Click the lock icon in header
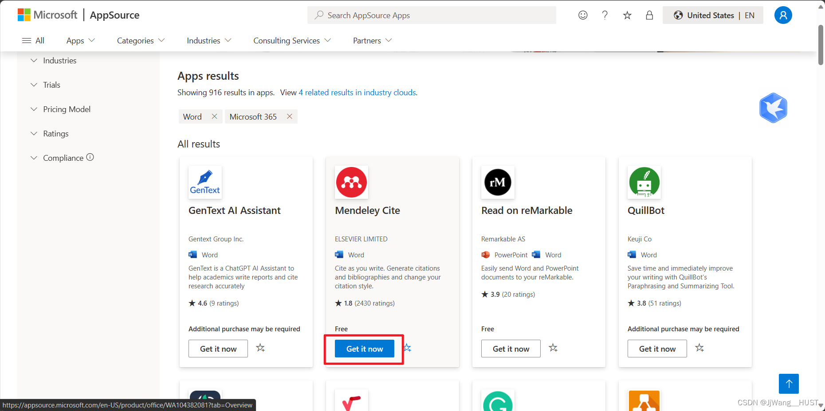Viewport: 825px width, 411px height. coord(649,16)
